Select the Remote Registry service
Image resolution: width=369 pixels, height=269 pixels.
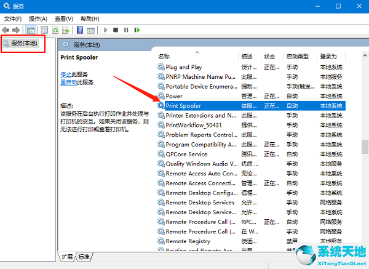click(x=188, y=241)
